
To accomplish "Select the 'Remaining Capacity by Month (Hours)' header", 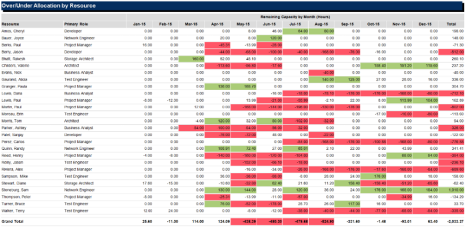I will pos(295,17).
